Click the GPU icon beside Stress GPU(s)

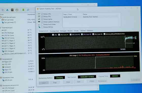(39, 27)
